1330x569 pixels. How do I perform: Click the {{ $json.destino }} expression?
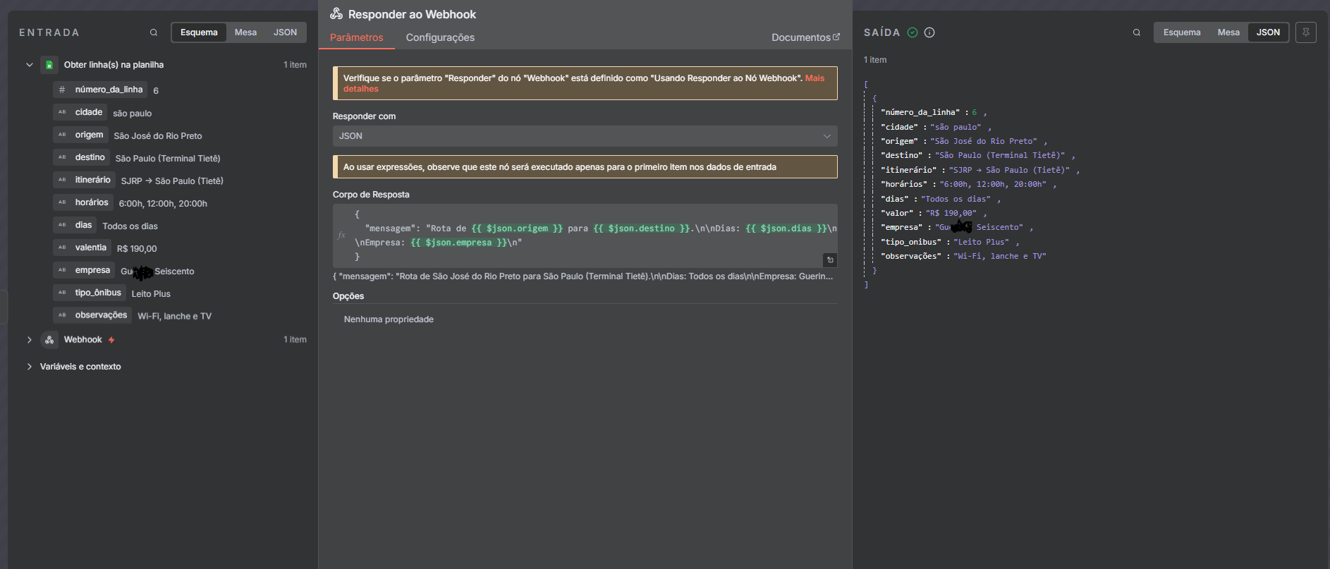[642, 228]
